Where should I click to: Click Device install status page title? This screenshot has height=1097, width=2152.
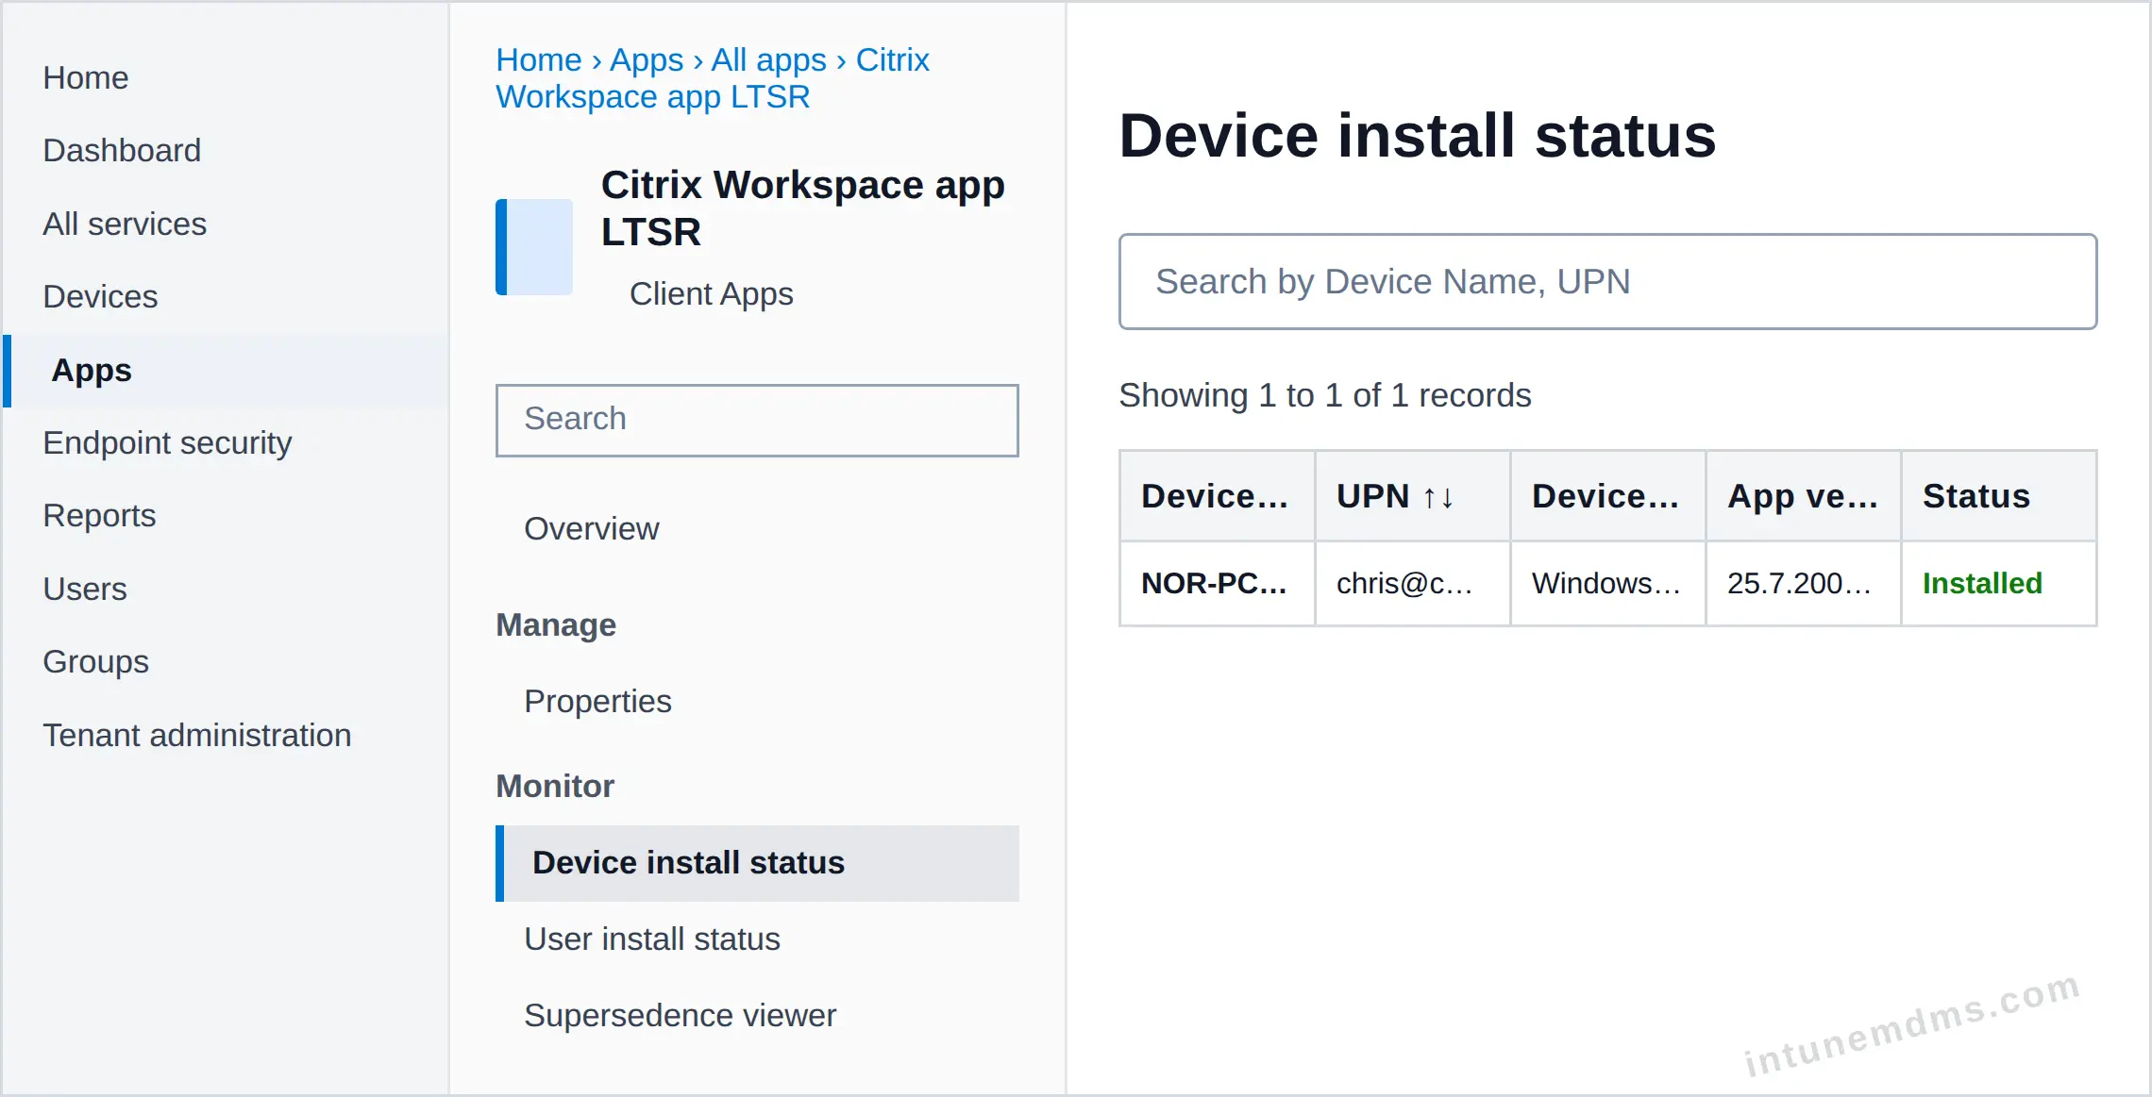point(1417,135)
